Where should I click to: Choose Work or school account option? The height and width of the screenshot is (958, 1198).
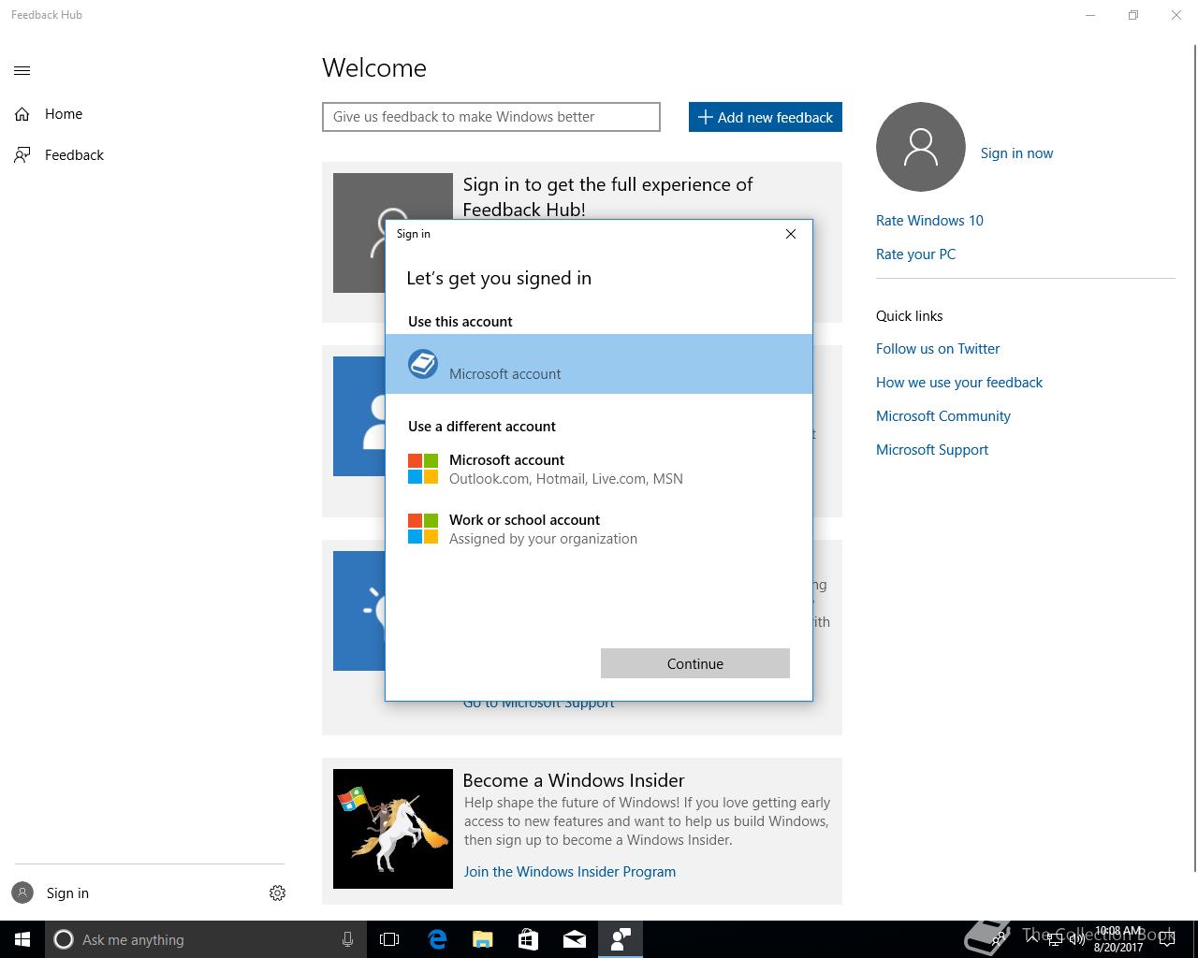point(599,530)
